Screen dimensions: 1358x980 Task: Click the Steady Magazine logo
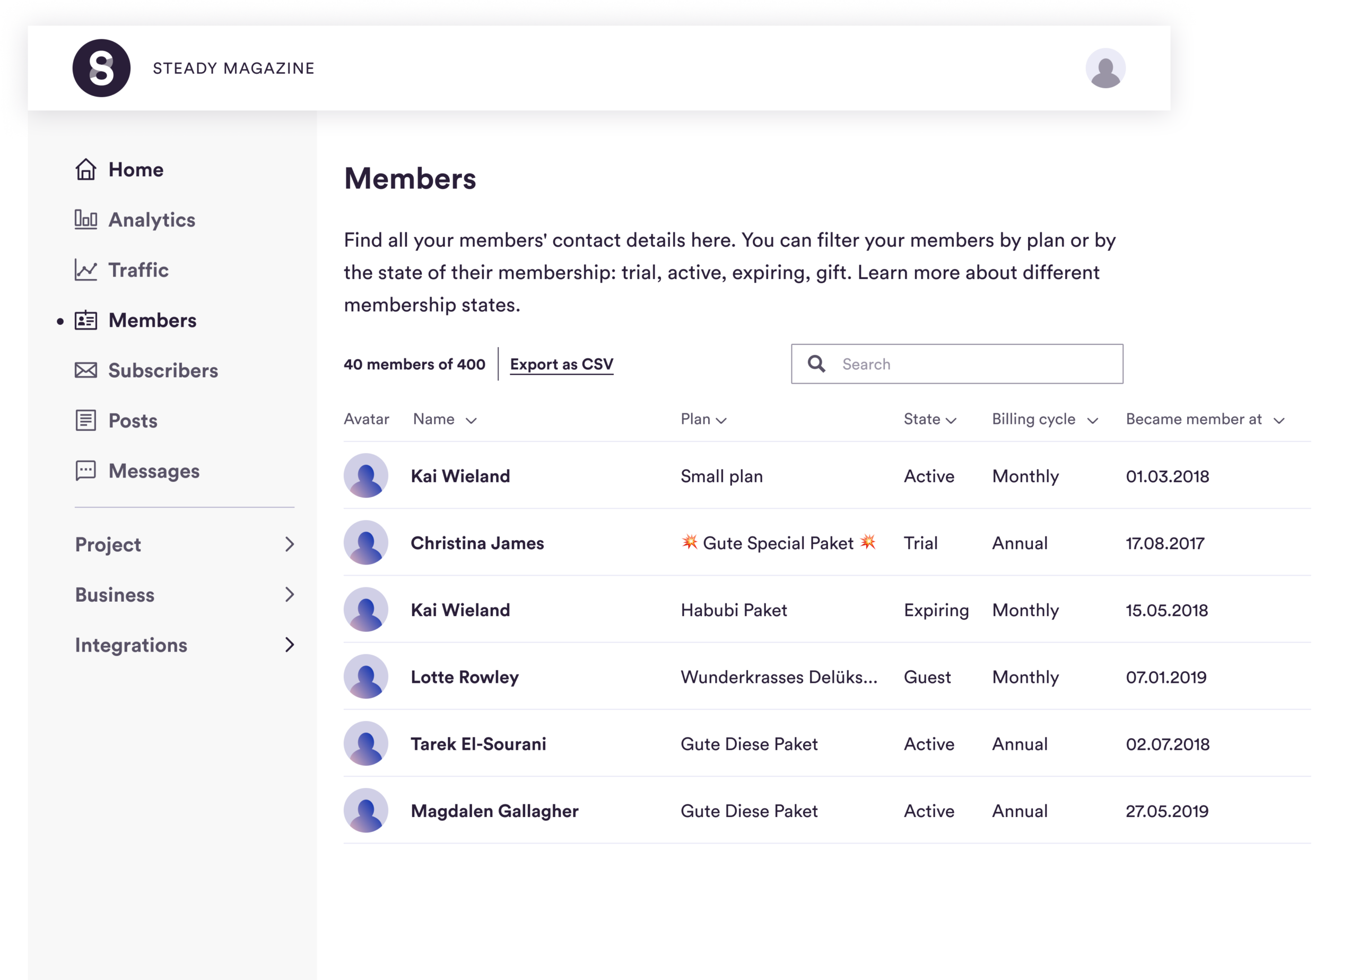point(101,68)
